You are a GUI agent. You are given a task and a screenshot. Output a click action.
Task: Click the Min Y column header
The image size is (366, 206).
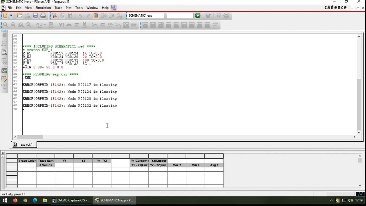(196, 165)
